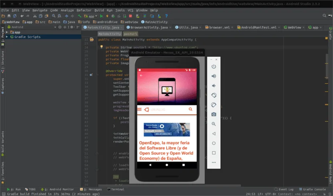Click the Apply Changes lightning icon
333x196 pixels.
click(x=107, y=16)
